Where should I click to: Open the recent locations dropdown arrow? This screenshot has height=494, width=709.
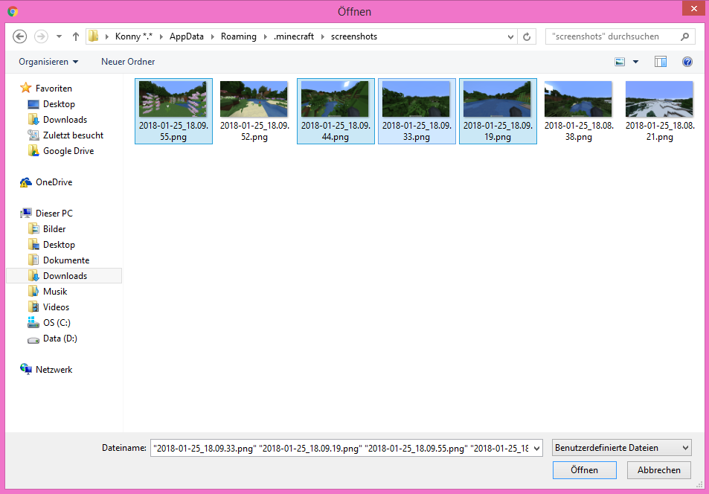(59, 36)
